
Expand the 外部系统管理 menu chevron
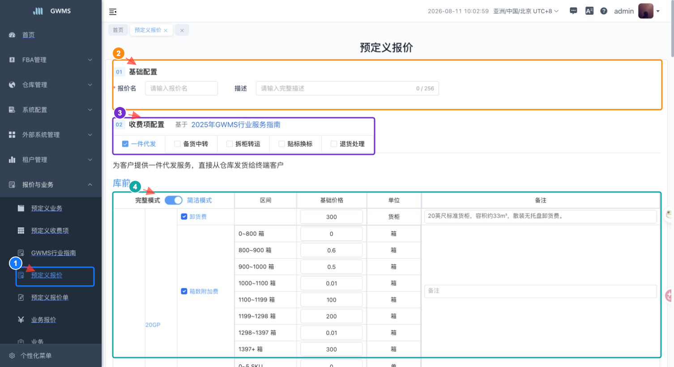click(90, 135)
